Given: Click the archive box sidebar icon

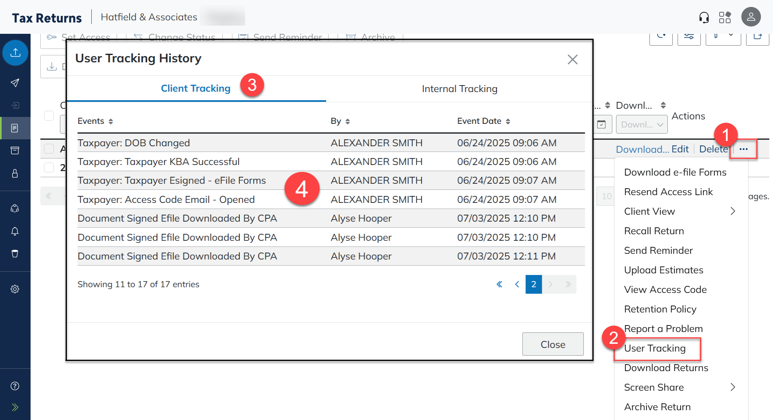Looking at the screenshot, I should pos(15,151).
